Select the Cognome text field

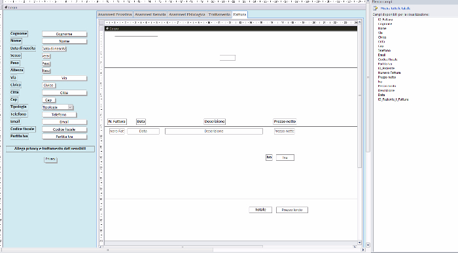tap(64, 34)
